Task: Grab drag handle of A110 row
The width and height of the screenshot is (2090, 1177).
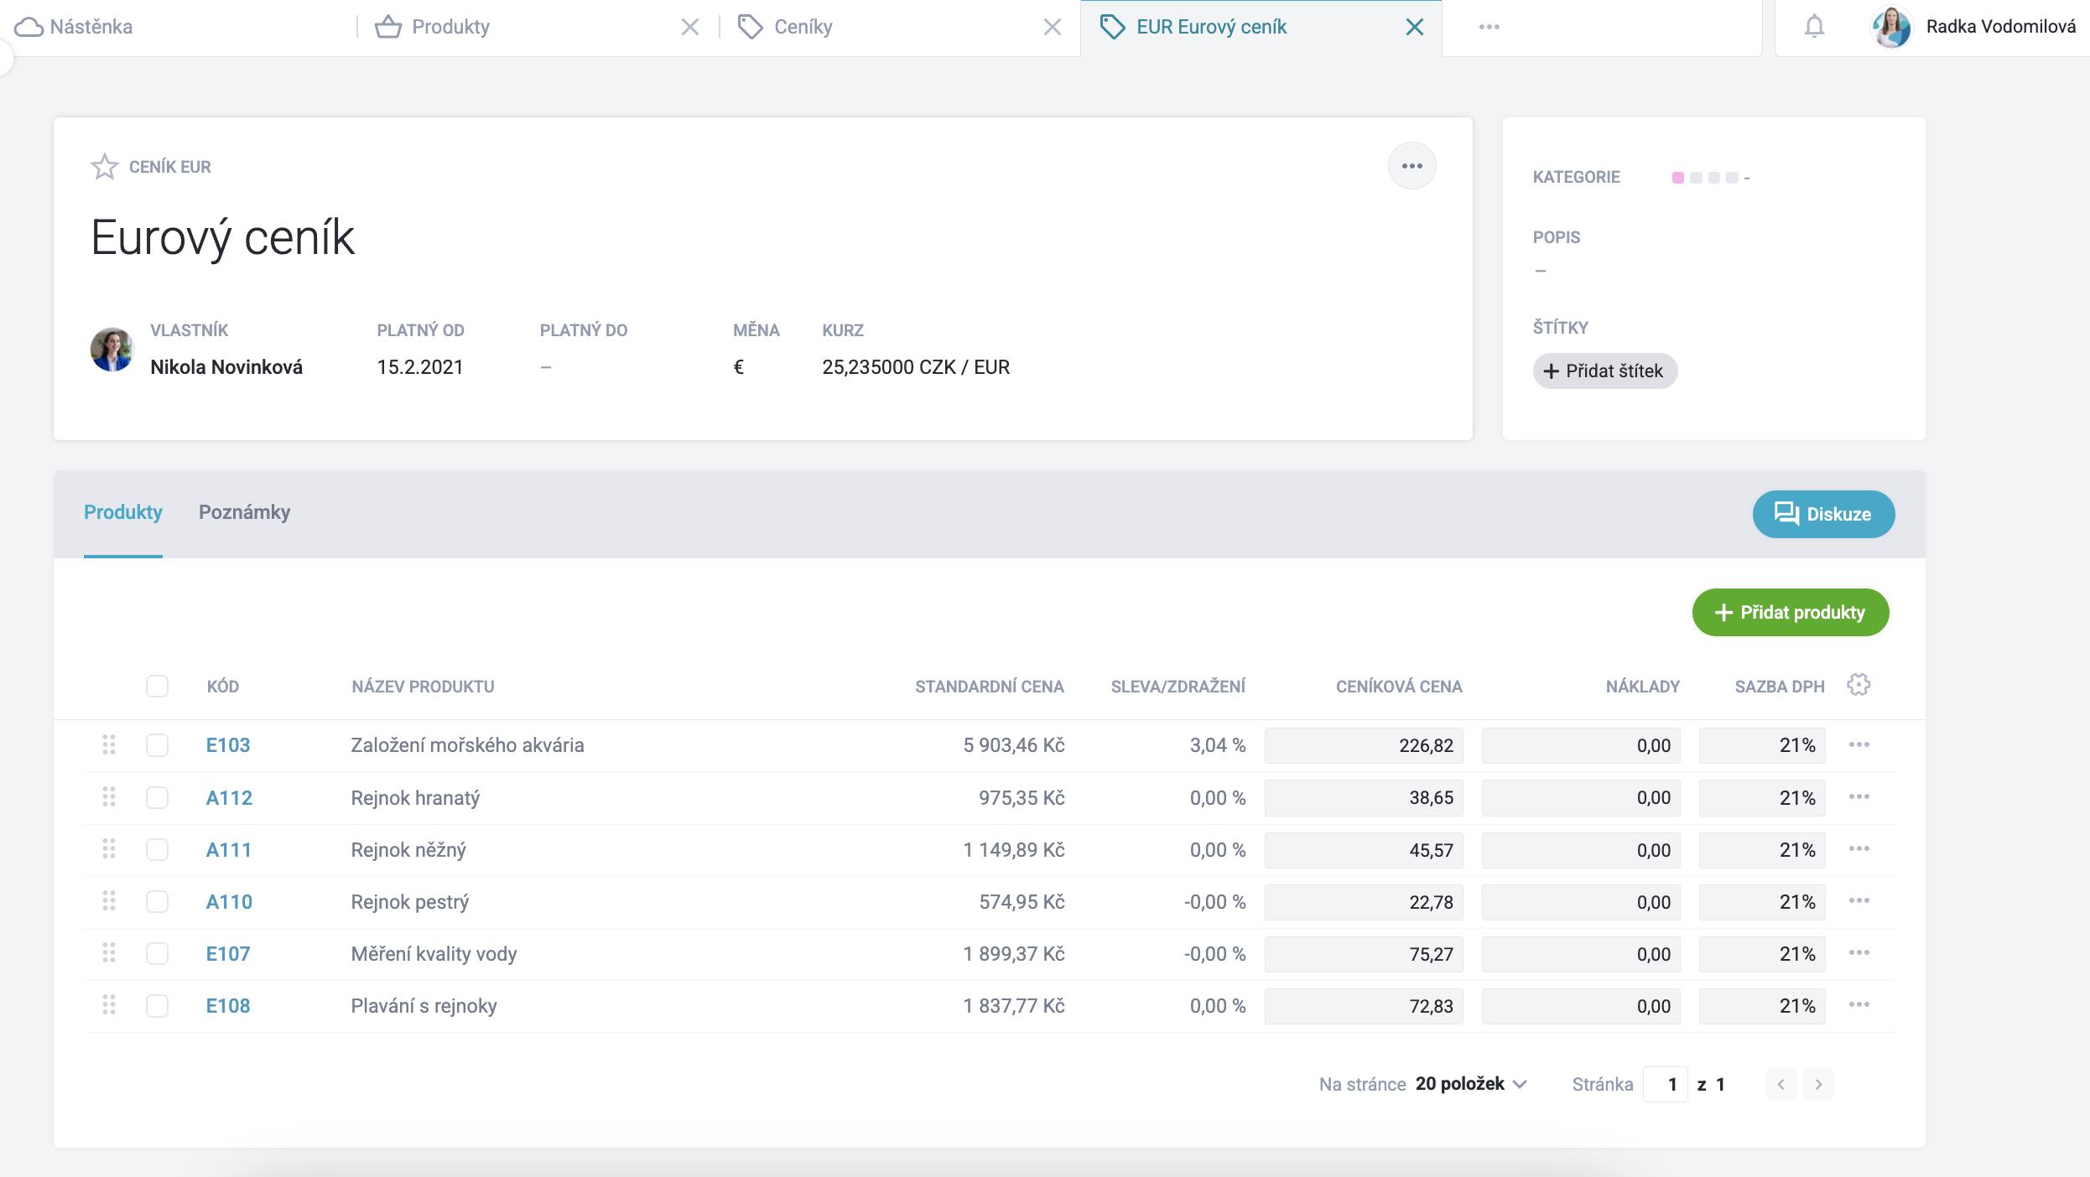Action: [x=109, y=900]
